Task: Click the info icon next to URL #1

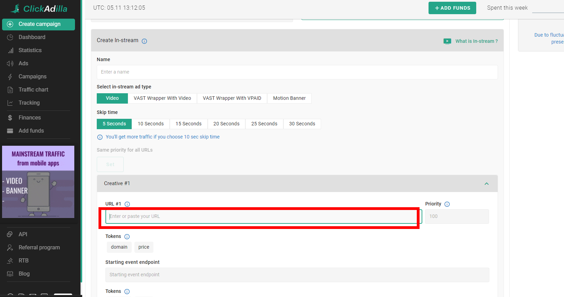Action: 127,204
